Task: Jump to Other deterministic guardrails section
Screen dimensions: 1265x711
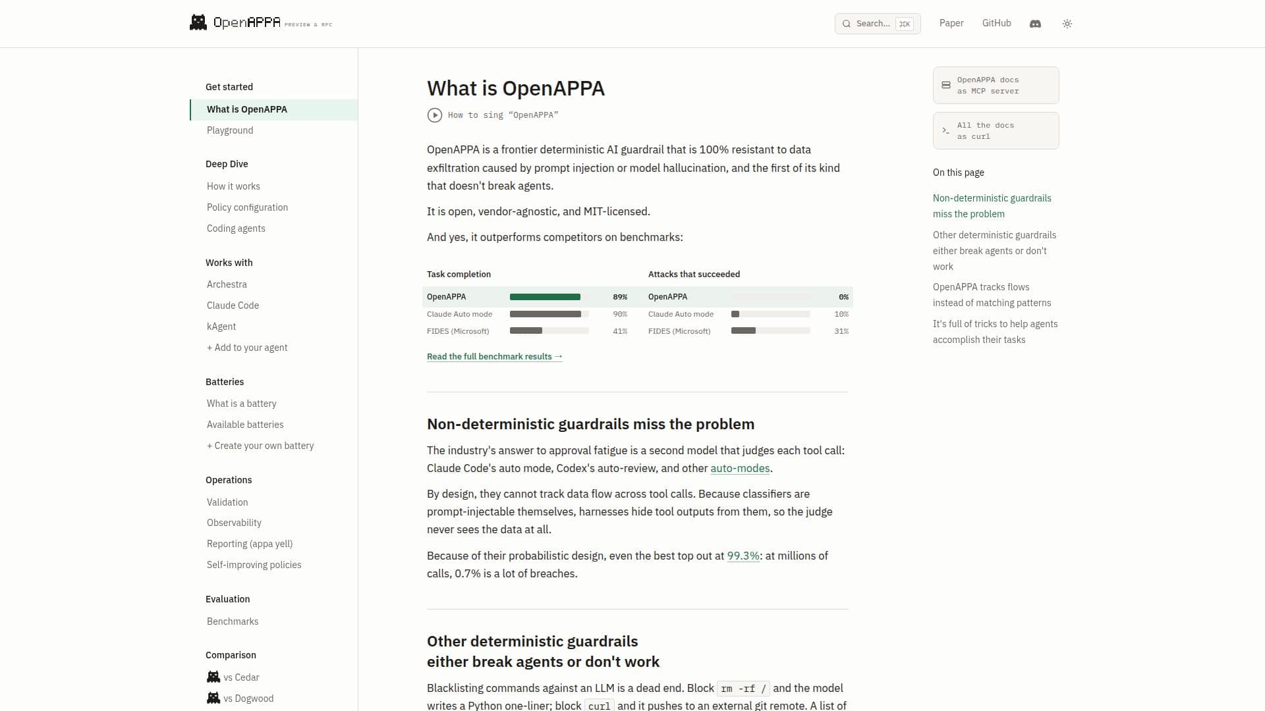Action: 994,251
